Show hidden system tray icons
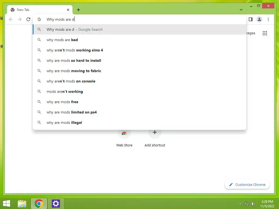This screenshot has width=279, height=209. click(x=240, y=204)
